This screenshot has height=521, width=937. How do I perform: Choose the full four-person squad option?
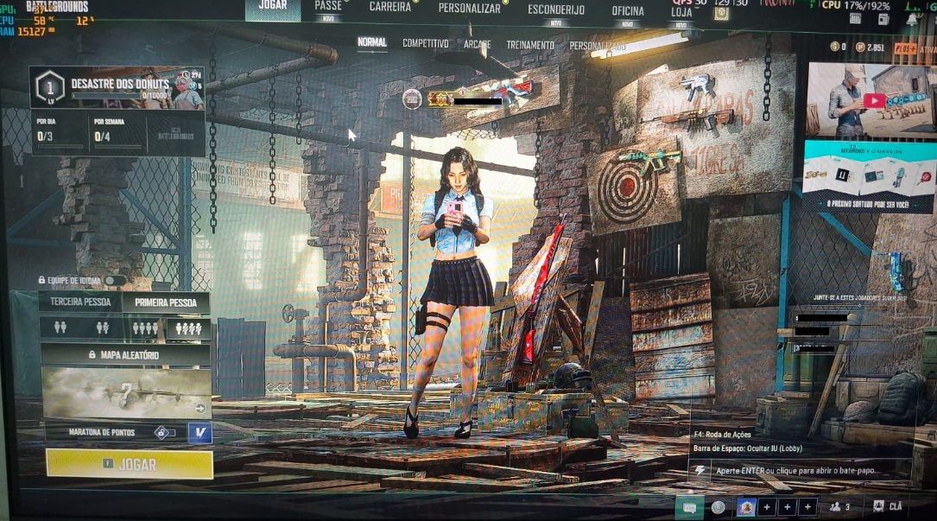(145, 328)
